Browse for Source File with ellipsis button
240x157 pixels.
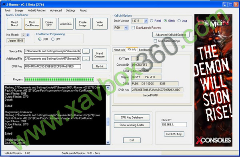tap(86, 51)
